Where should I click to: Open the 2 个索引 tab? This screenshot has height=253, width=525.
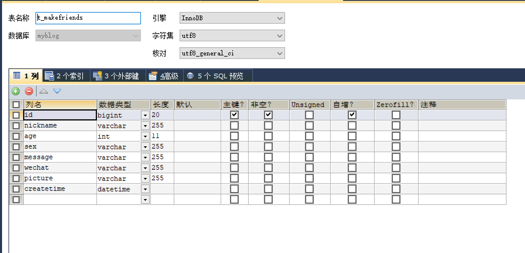[66, 76]
